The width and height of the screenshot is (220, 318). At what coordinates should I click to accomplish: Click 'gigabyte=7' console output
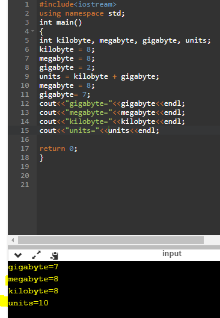click(x=33, y=267)
